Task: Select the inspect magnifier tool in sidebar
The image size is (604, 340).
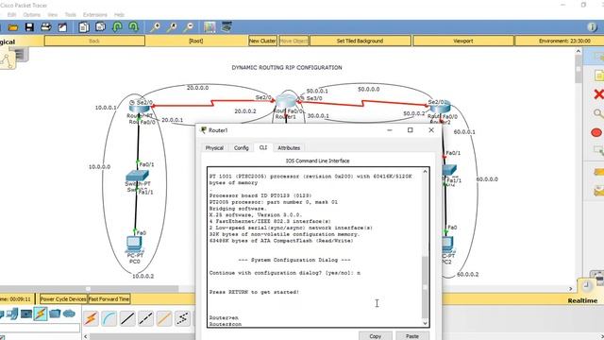Action: [598, 113]
